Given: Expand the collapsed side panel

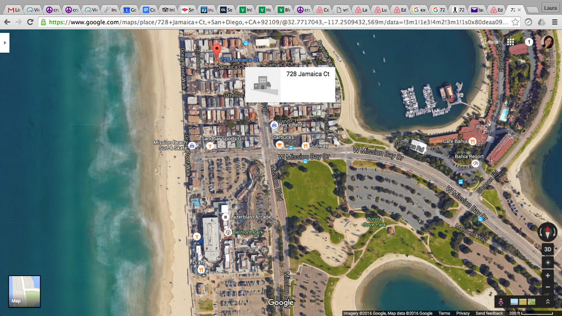Looking at the screenshot, I should 4,42.
